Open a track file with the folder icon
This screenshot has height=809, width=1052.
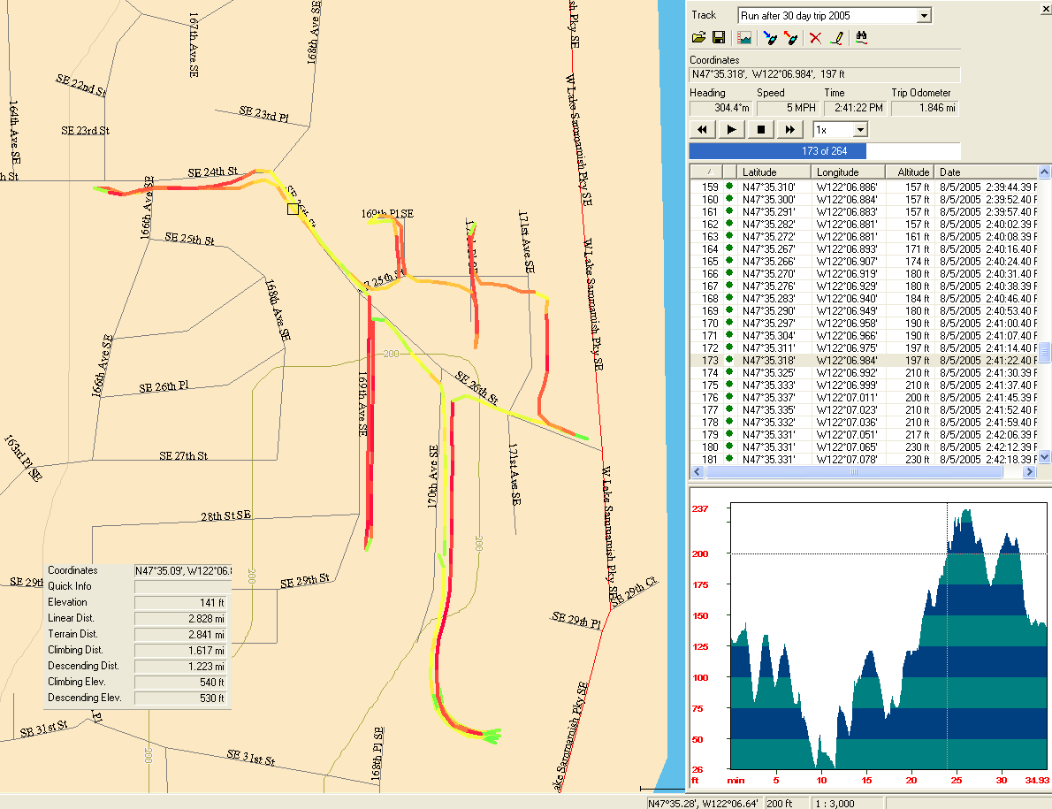point(698,38)
